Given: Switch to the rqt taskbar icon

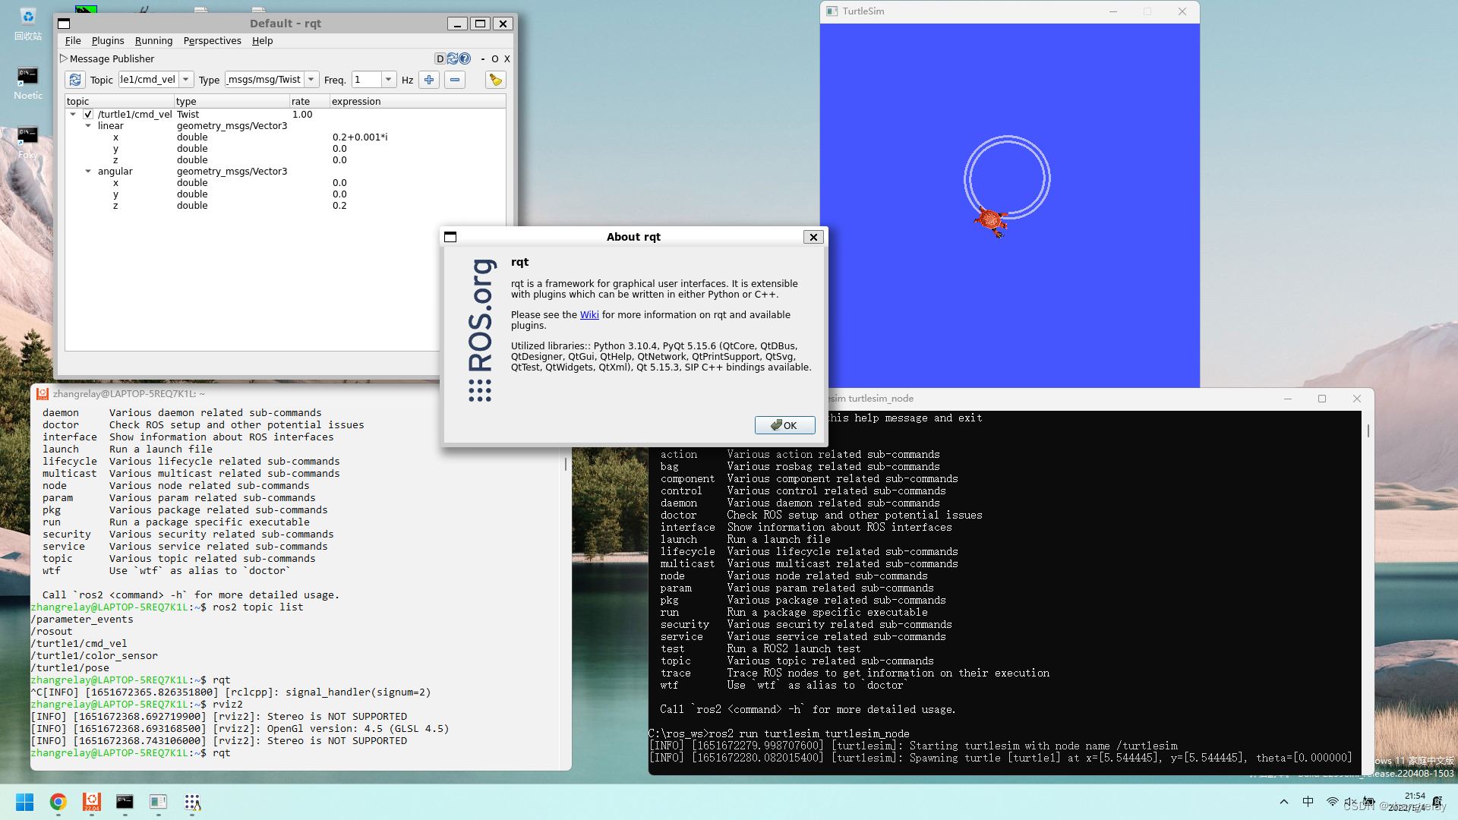Looking at the screenshot, I should point(192,802).
